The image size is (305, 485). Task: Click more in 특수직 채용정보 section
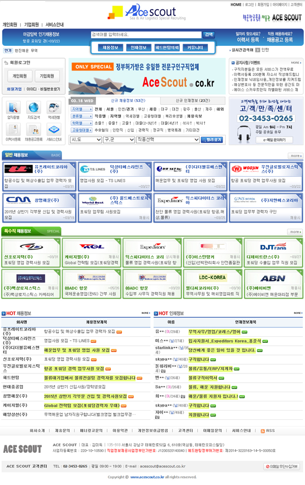pyautogui.click(x=295, y=232)
